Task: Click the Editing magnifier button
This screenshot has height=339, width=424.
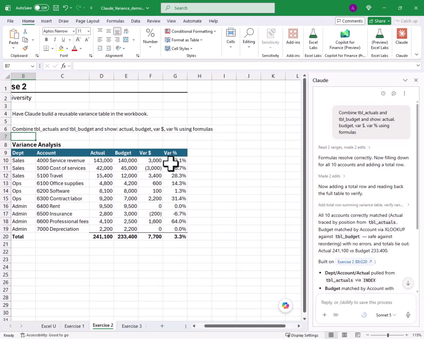Action: coord(249,38)
